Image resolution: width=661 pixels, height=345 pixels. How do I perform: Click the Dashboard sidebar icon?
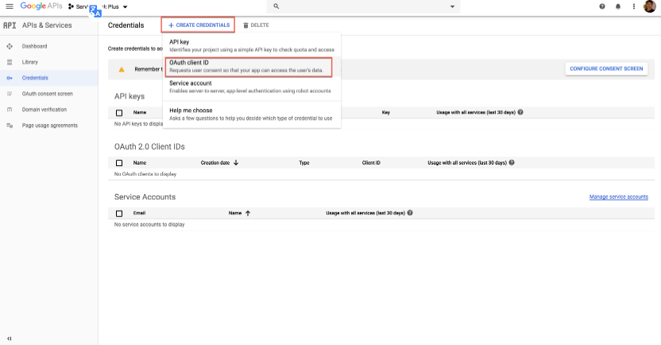pyautogui.click(x=10, y=46)
